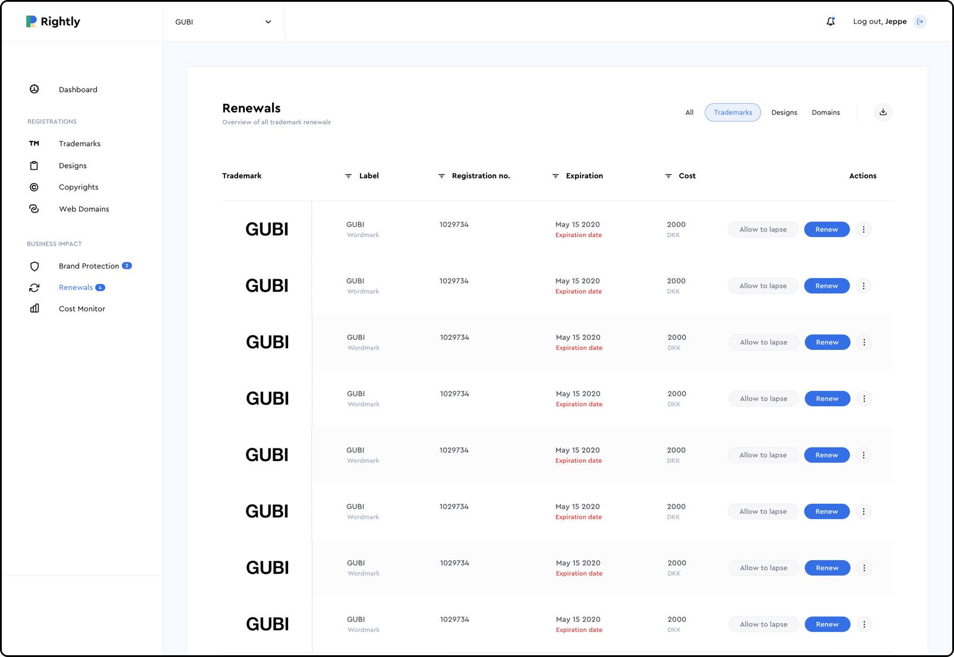This screenshot has height=657, width=954.
Task: Sort by Expiration filter icon
Action: tap(555, 176)
